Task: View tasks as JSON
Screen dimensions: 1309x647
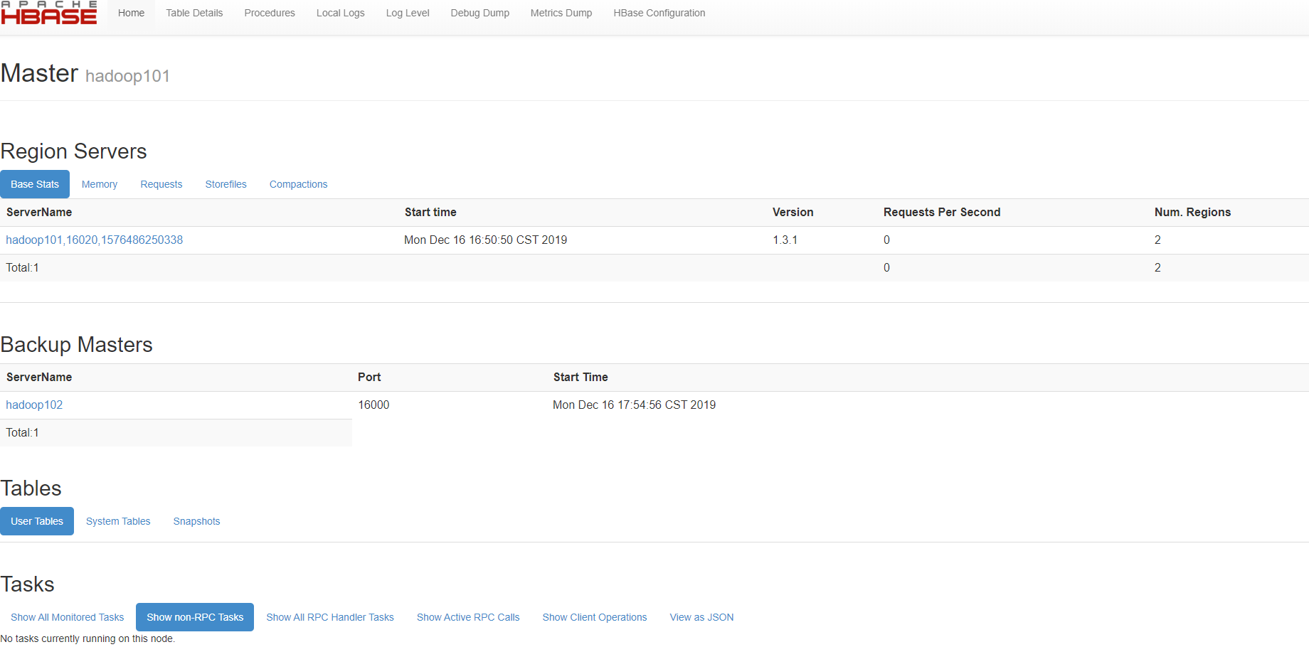Action: (701, 617)
